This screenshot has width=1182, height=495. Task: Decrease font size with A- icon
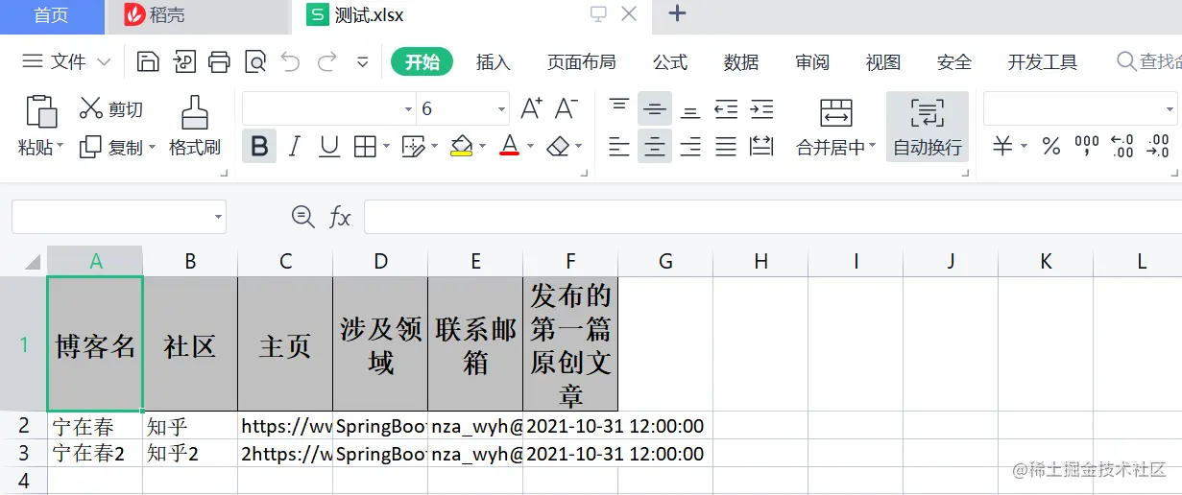point(567,108)
